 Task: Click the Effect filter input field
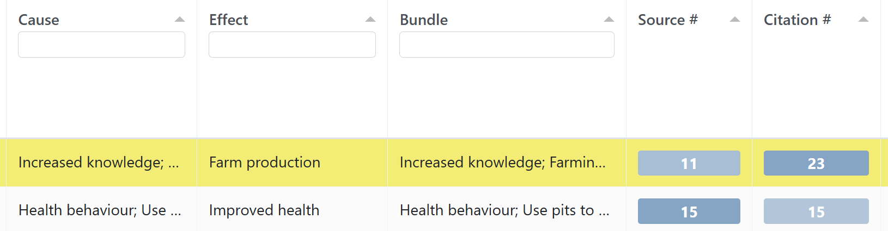(292, 45)
